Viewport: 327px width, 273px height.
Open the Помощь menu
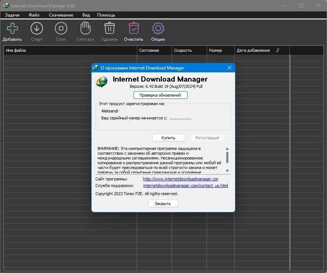(x=106, y=15)
